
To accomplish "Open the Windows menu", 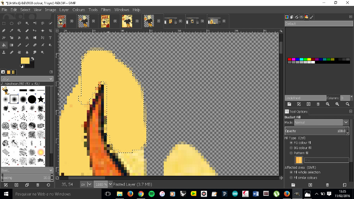I will coord(122,10).
